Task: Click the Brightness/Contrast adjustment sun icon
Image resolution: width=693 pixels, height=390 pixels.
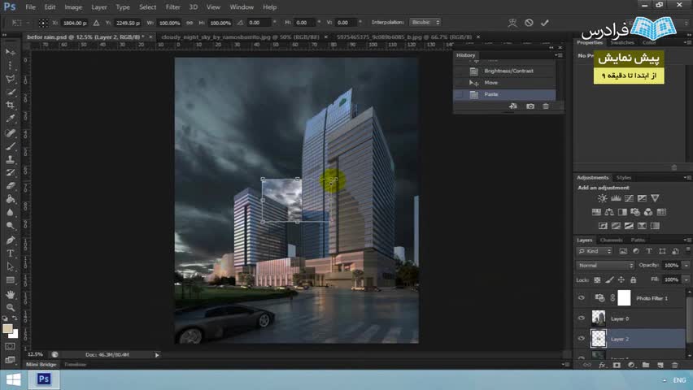Action: click(x=603, y=198)
